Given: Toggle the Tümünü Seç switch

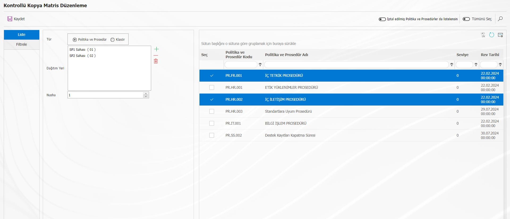Looking at the screenshot, I should point(466,19).
